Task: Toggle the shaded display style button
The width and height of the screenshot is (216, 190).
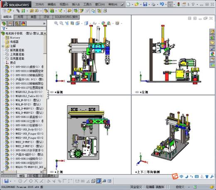Action: click(98, 181)
